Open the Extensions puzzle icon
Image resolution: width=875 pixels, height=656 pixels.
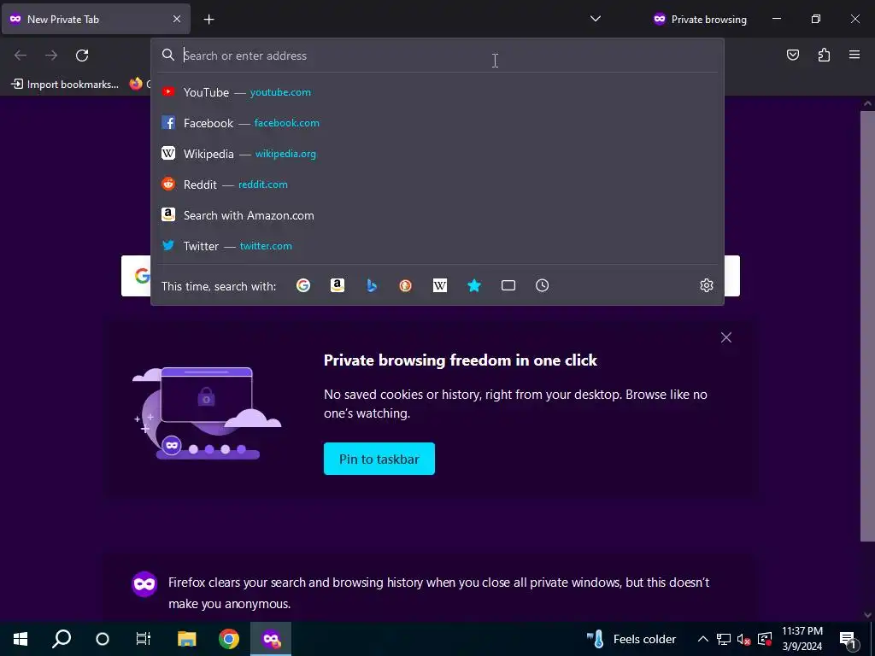pyautogui.click(x=824, y=55)
